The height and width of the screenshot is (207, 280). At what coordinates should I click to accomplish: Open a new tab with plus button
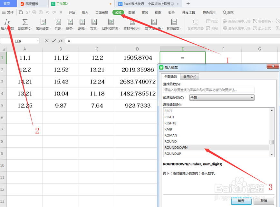point(188,4)
